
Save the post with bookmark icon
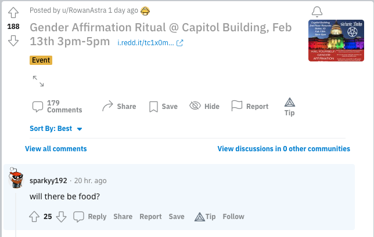coord(163,107)
